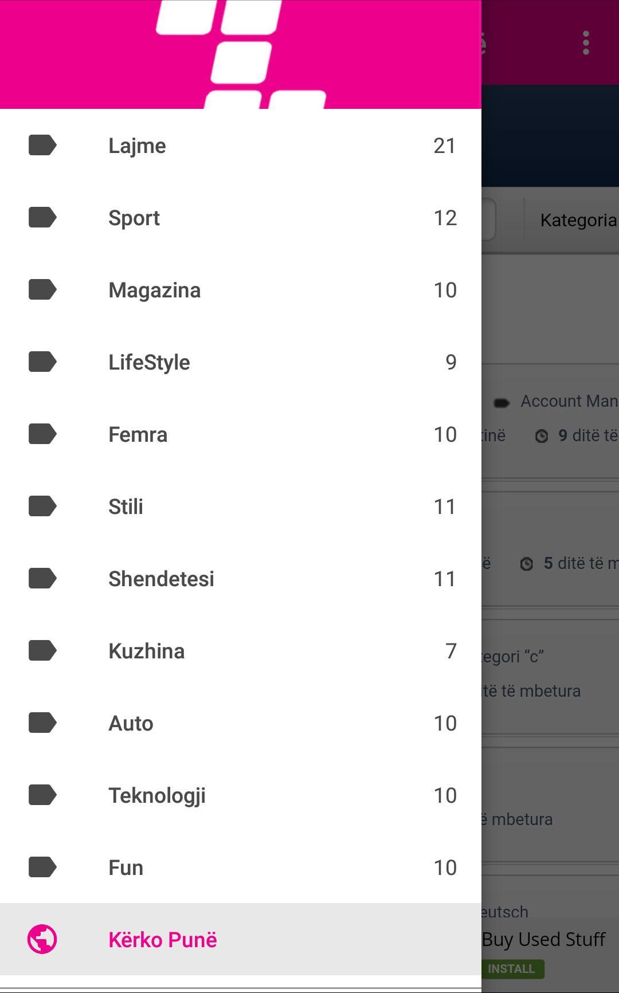The image size is (619, 993).
Task: Open the Shendetesi section
Action: click(x=161, y=579)
